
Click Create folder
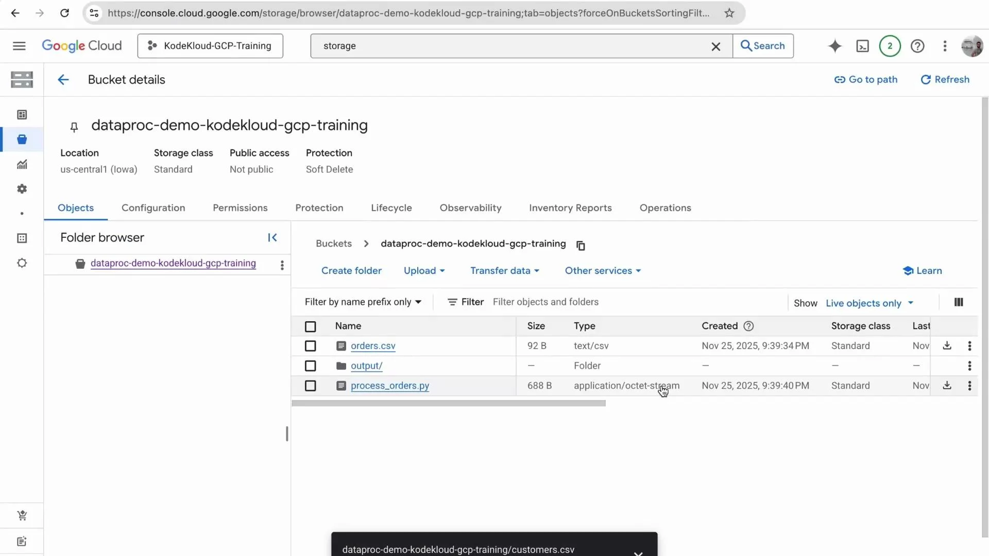pyautogui.click(x=351, y=271)
